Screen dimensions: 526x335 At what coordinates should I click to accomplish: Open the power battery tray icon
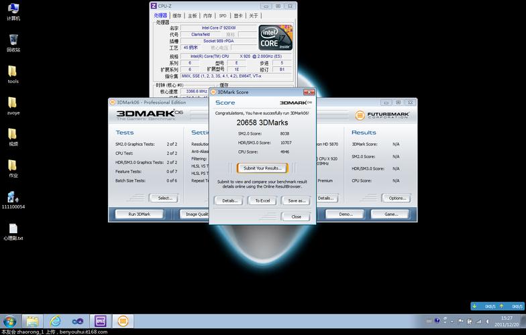(470, 322)
